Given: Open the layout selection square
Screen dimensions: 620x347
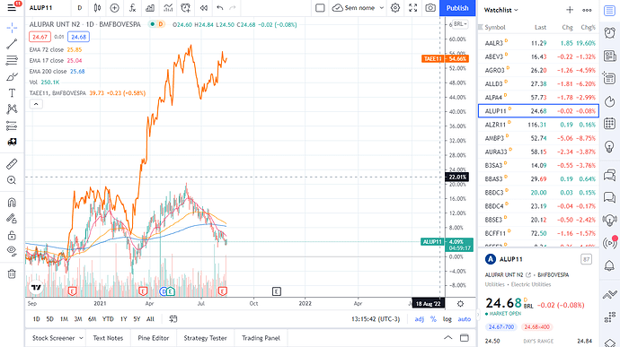Looking at the screenshot, I should click(320, 8).
